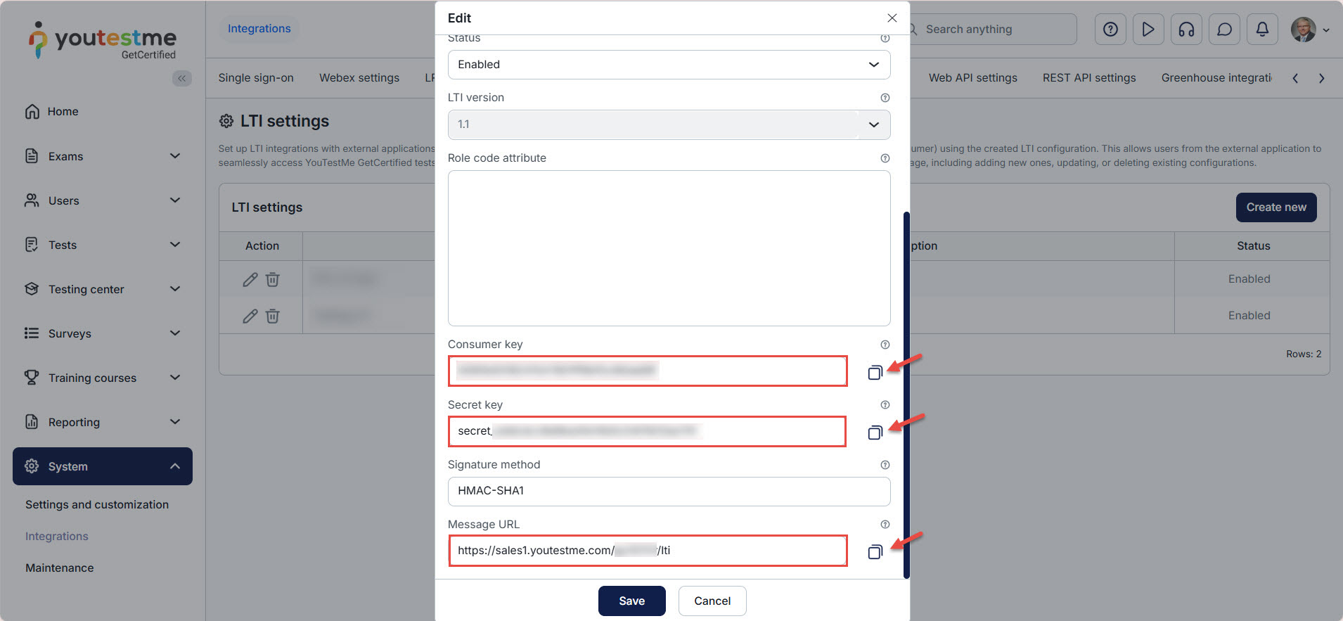Click the Role code attribute text area

pyautogui.click(x=669, y=248)
